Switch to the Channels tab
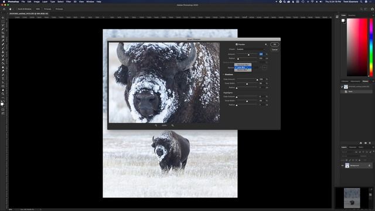 point(353,147)
